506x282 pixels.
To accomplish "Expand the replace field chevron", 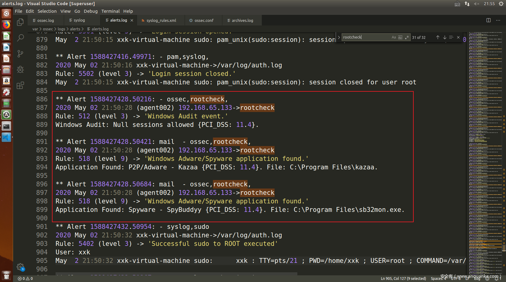I will pyautogui.click(x=339, y=37).
